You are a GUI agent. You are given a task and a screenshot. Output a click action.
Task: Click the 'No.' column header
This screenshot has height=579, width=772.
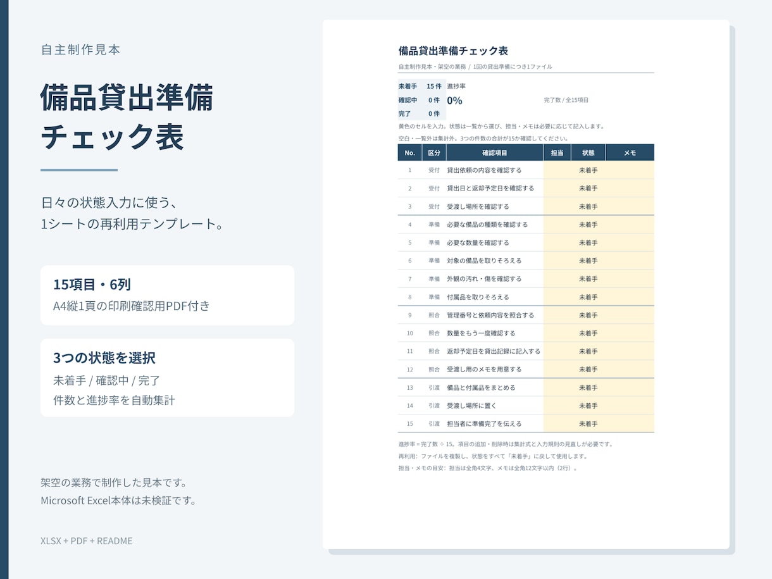pos(409,153)
